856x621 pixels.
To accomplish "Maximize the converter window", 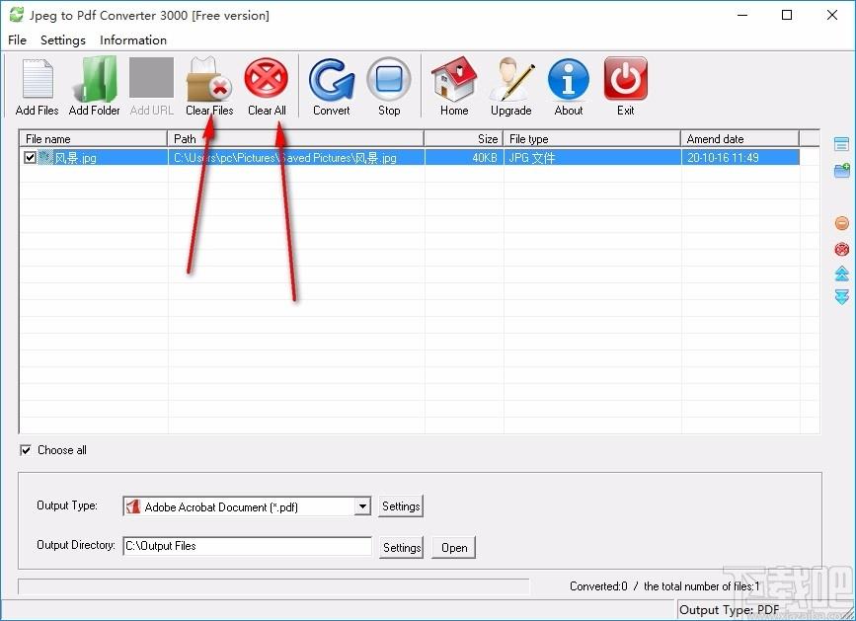I will [x=787, y=15].
